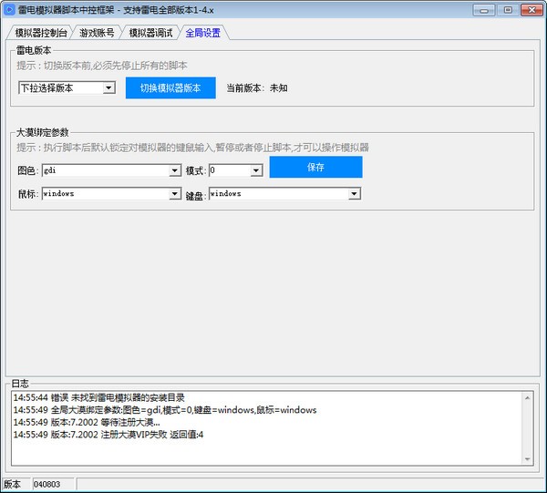The width and height of the screenshot is (547, 493).
Task: Expand the 模式 dropdown arrow
Action: pos(256,170)
